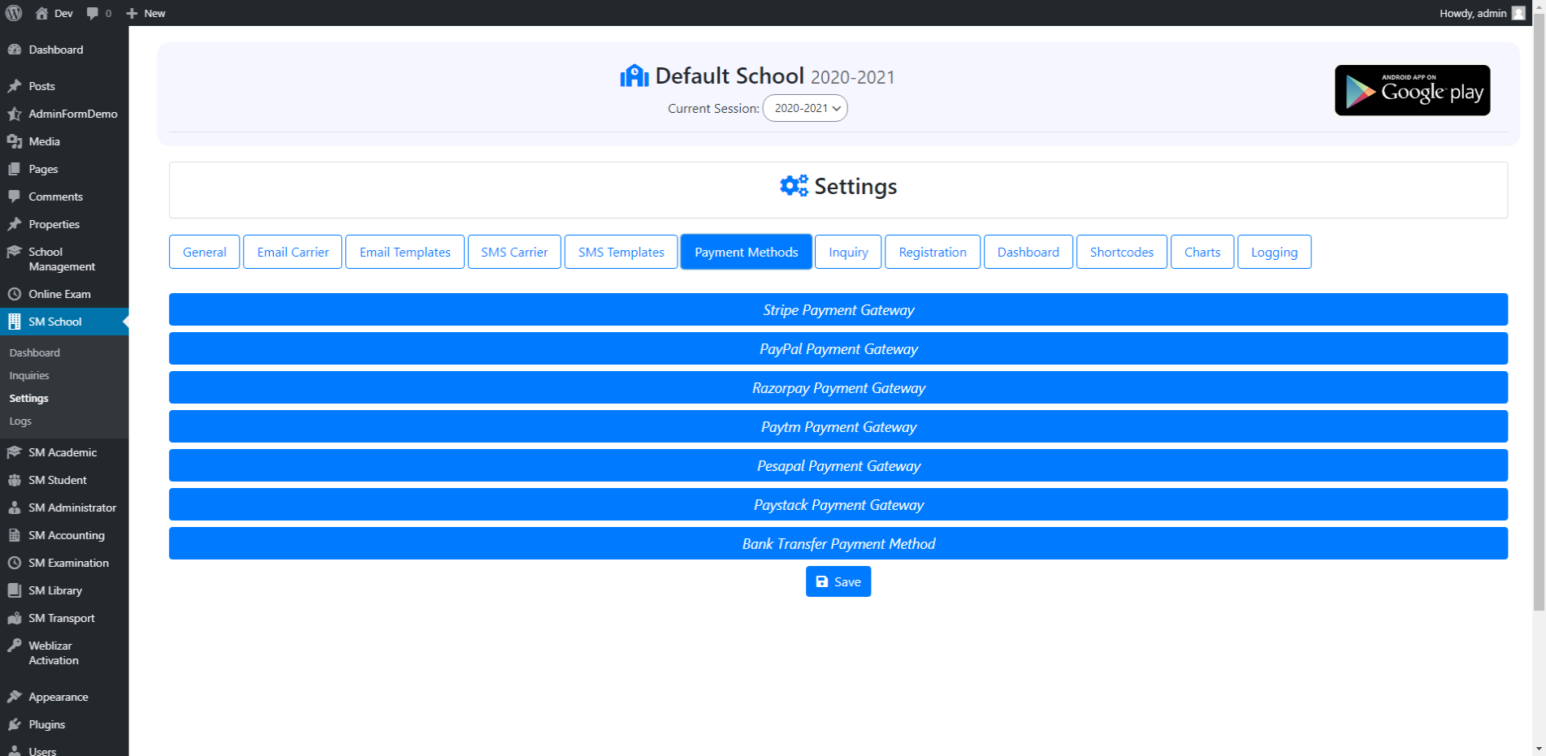Expand the PayPal Payment Gateway panel
The height and width of the screenshot is (756, 1546).
tap(838, 348)
